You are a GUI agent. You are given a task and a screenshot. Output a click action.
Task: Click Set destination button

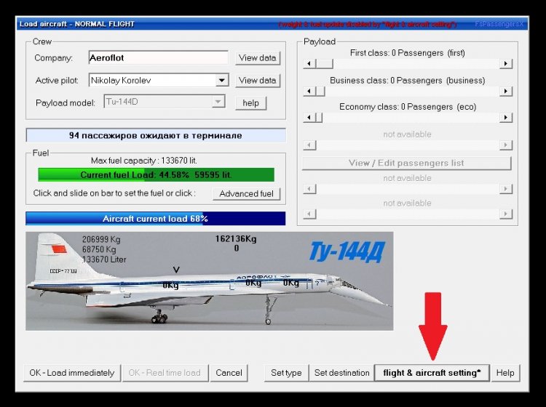341,373
